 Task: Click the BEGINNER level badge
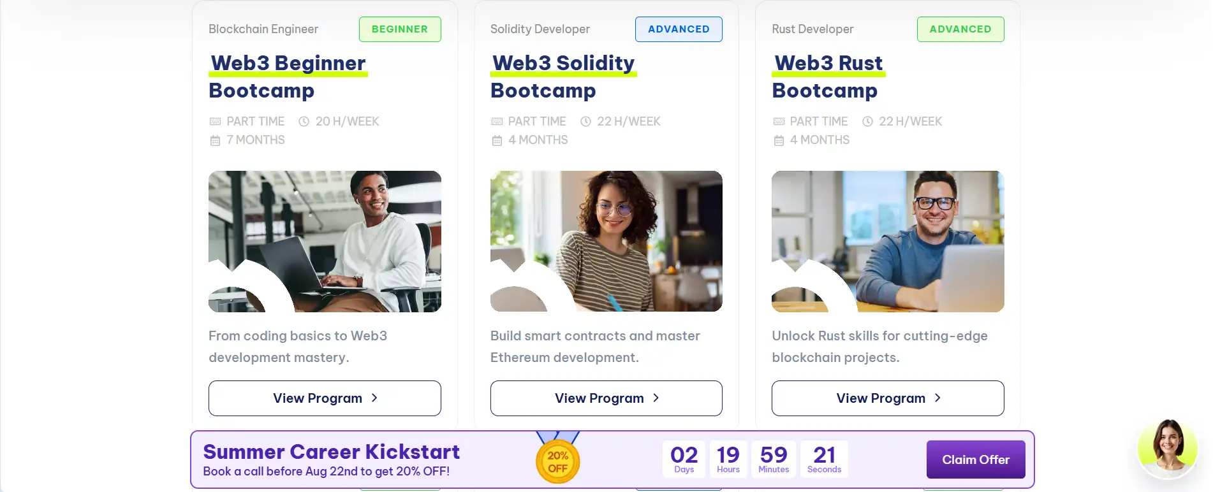tap(400, 29)
